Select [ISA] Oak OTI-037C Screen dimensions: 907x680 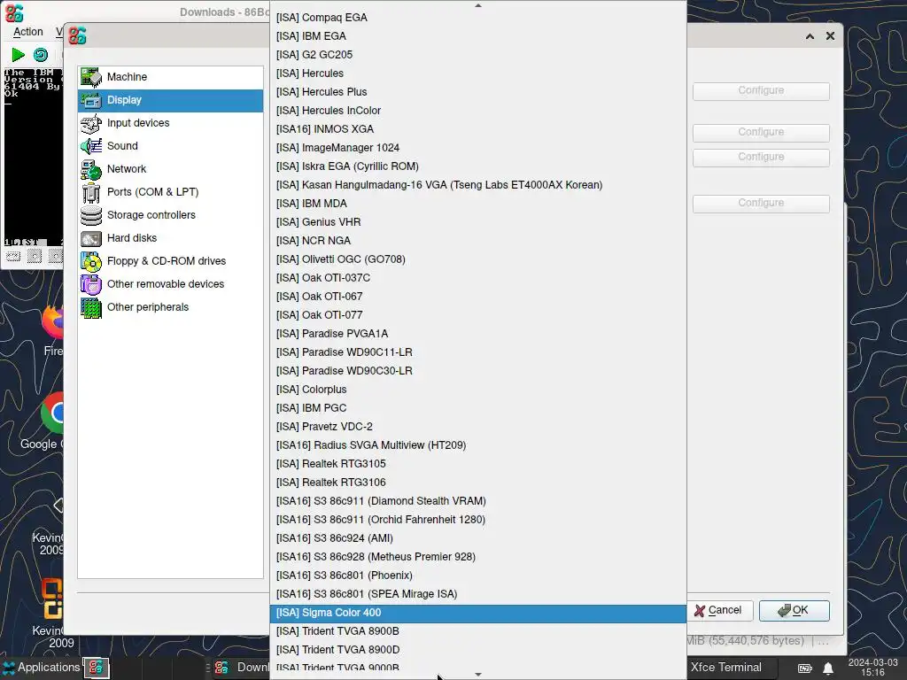tap(477, 277)
